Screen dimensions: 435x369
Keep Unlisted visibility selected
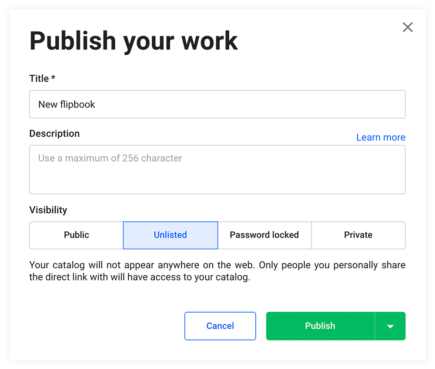click(170, 235)
